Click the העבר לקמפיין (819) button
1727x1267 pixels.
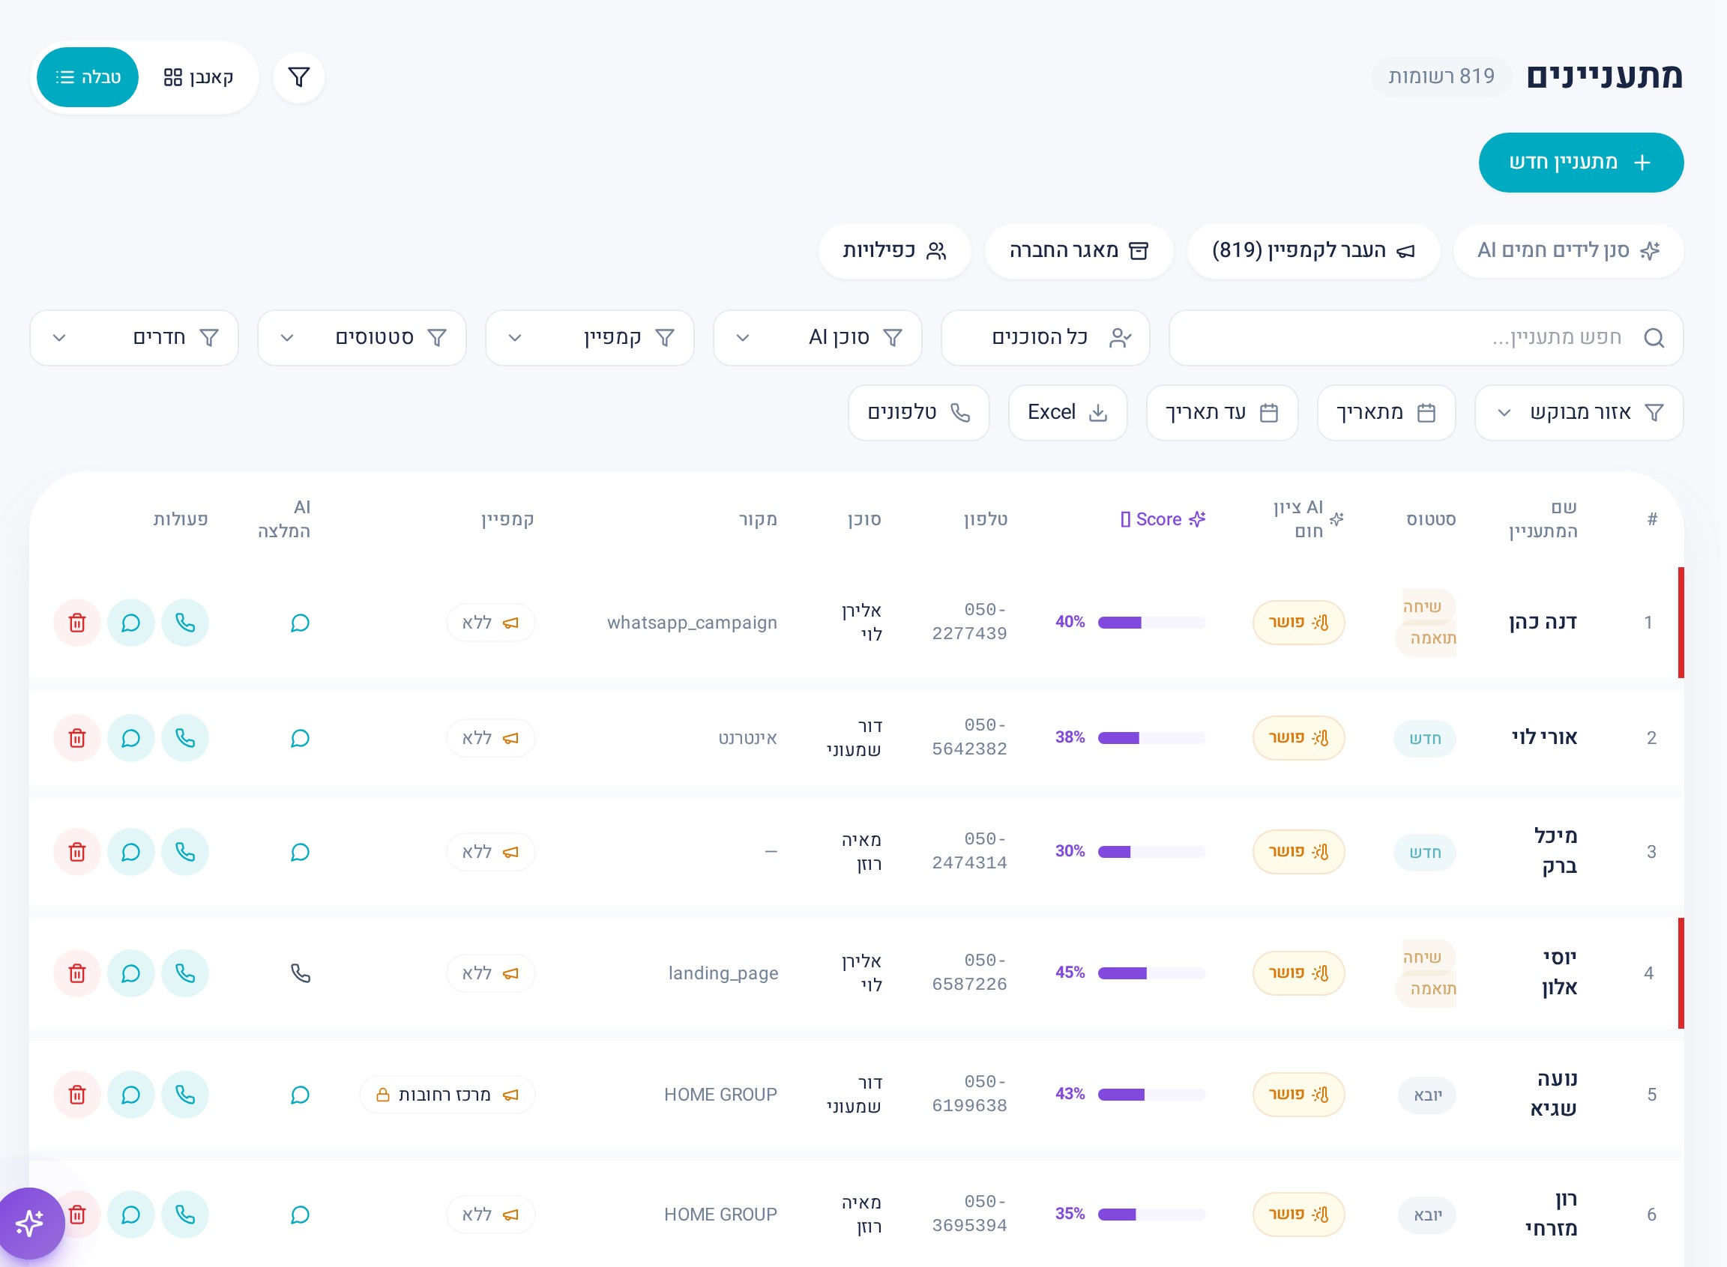point(1313,251)
